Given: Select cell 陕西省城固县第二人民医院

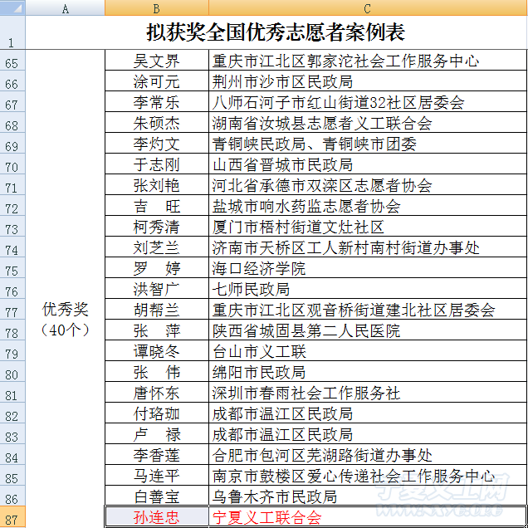Looking at the screenshot, I should [368, 330].
